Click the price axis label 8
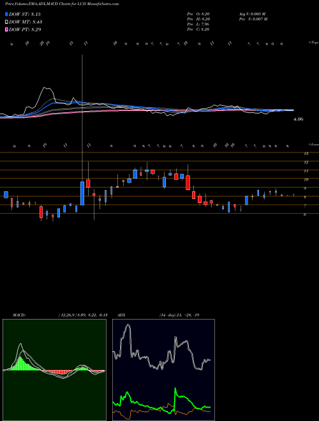 pos(305,197)
